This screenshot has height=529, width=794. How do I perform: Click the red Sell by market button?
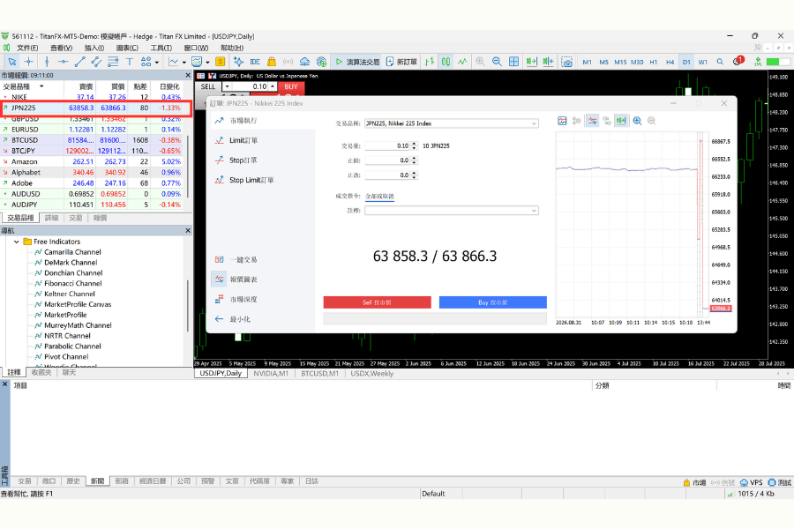point(378,302)
